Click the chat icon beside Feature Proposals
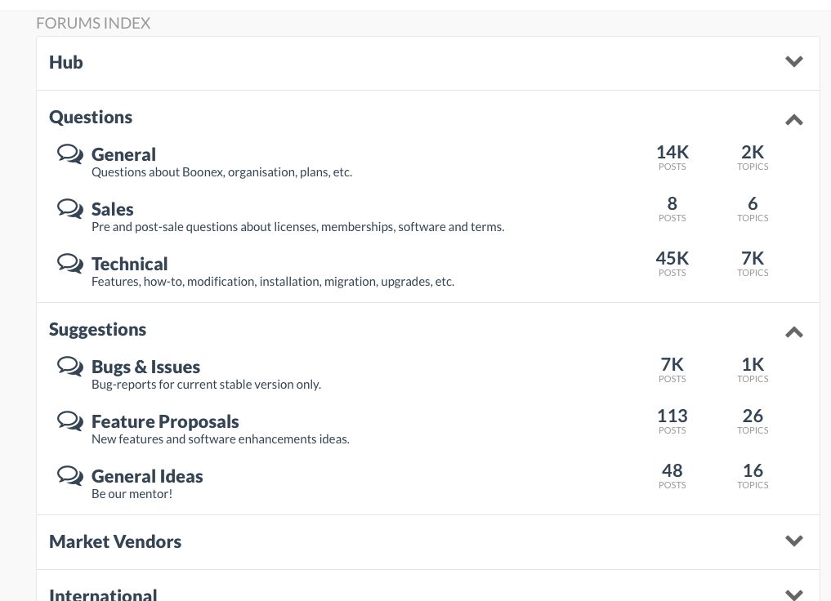Viewport: 831px width, 601px height. 70,421
